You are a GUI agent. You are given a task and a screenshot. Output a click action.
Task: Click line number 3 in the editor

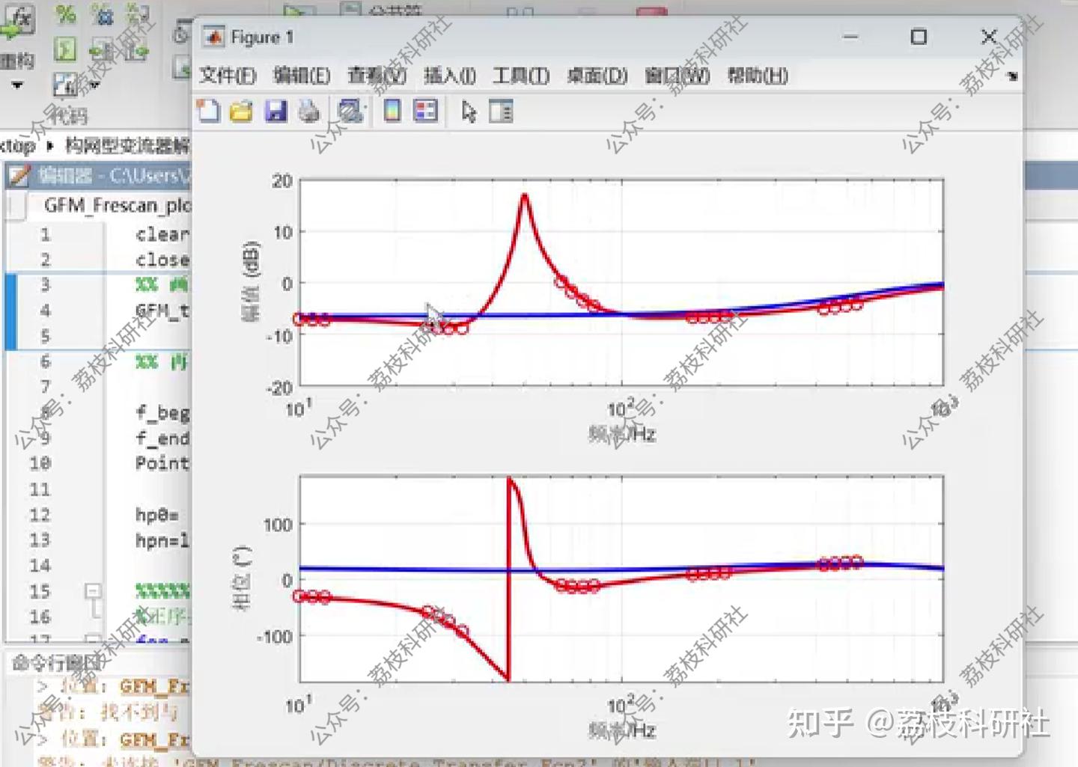click(x=45, y=284)
